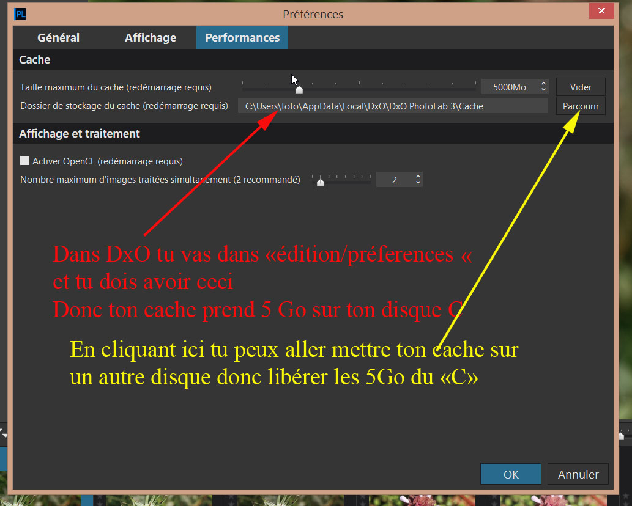
Task: Confirm preferences by clicking OK
Action: (x=510, y=474)
